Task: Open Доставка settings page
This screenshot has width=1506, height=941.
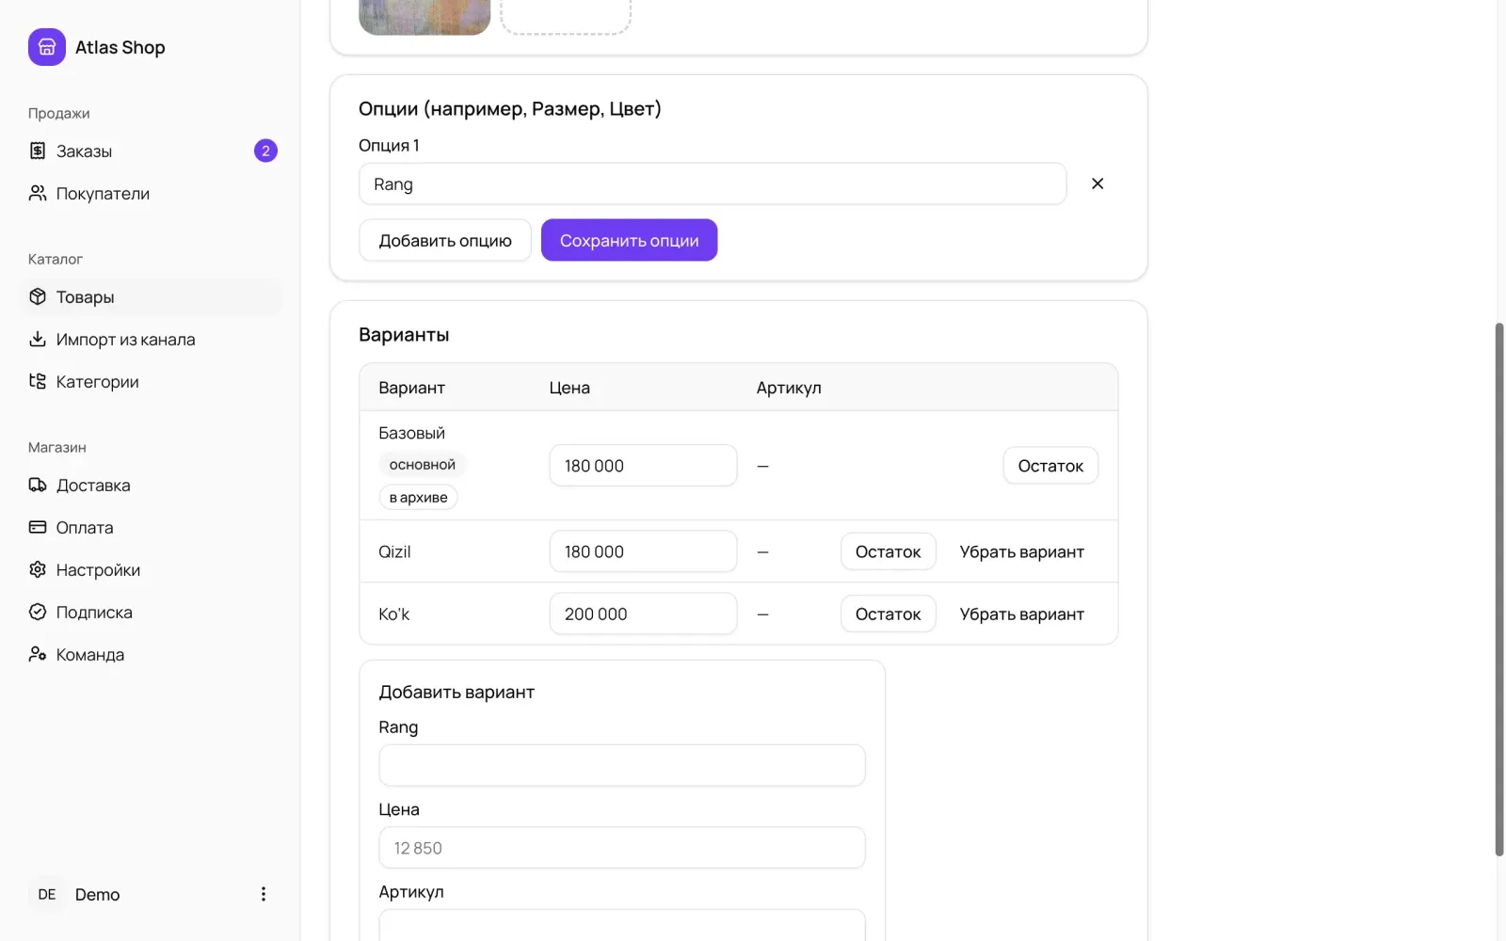Action: [x=151, y=485]
